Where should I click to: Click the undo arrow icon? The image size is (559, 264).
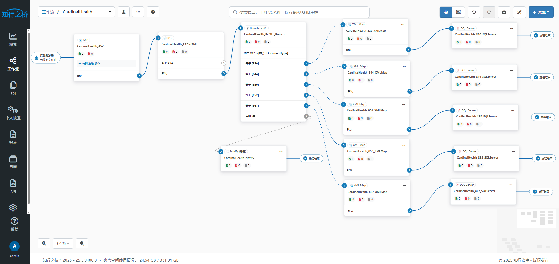point(474,12)
